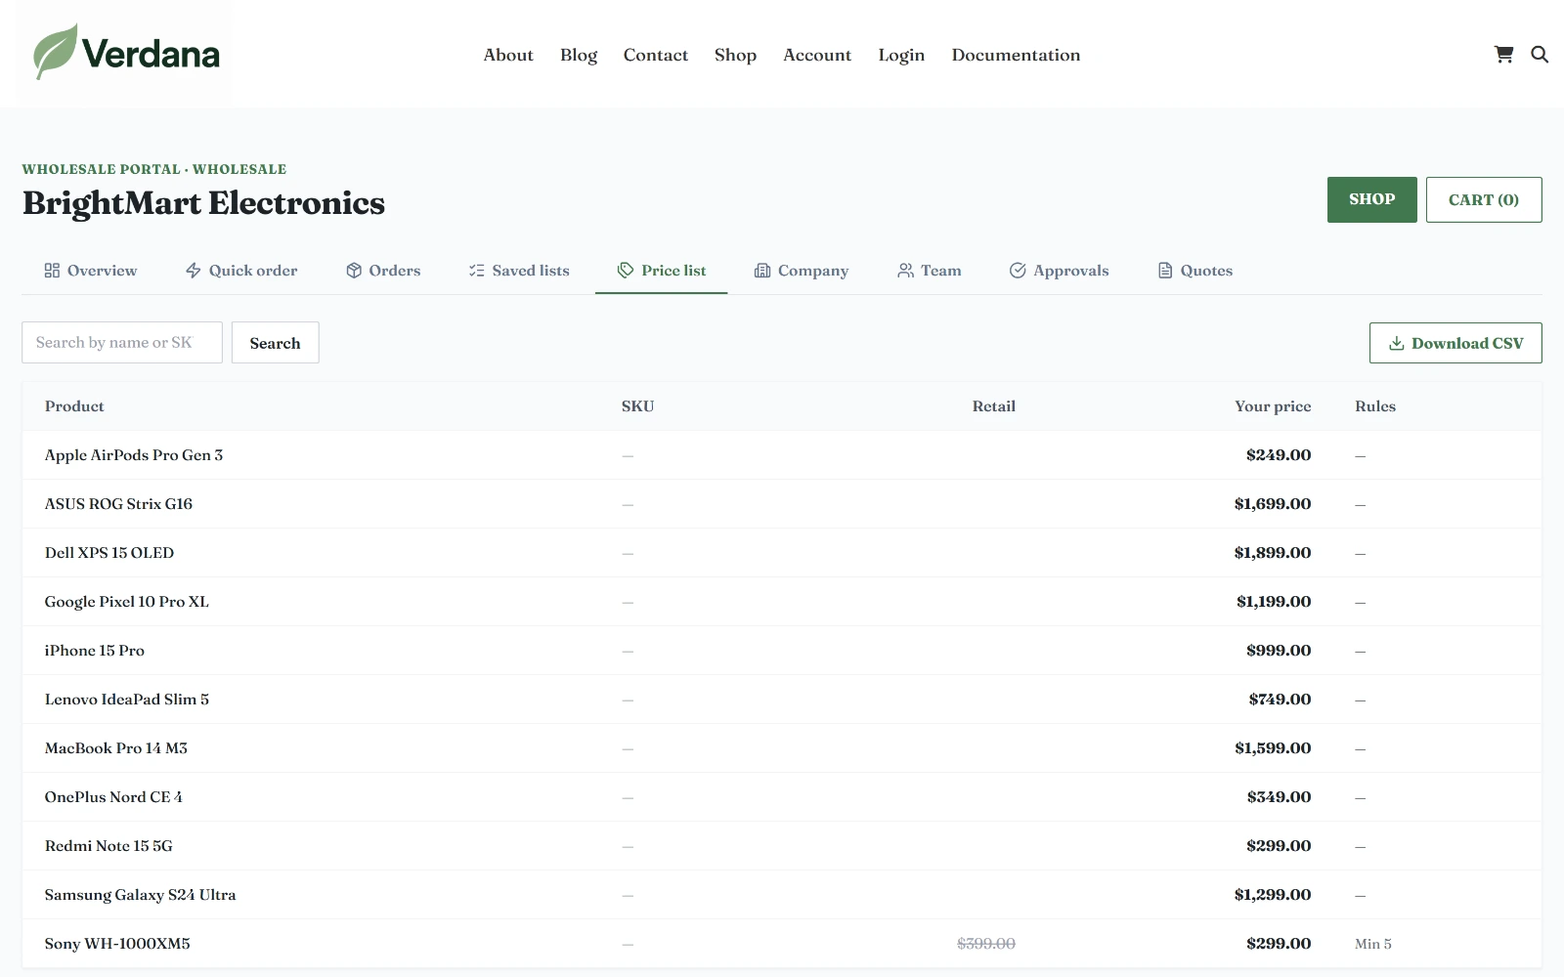Open the Shop navigation link
1564x977 pixels.
pyautogui.click(x=735, y=55)
